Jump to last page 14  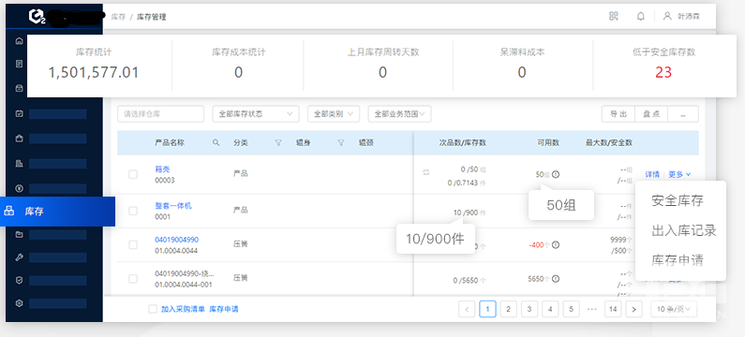point(613,310)
